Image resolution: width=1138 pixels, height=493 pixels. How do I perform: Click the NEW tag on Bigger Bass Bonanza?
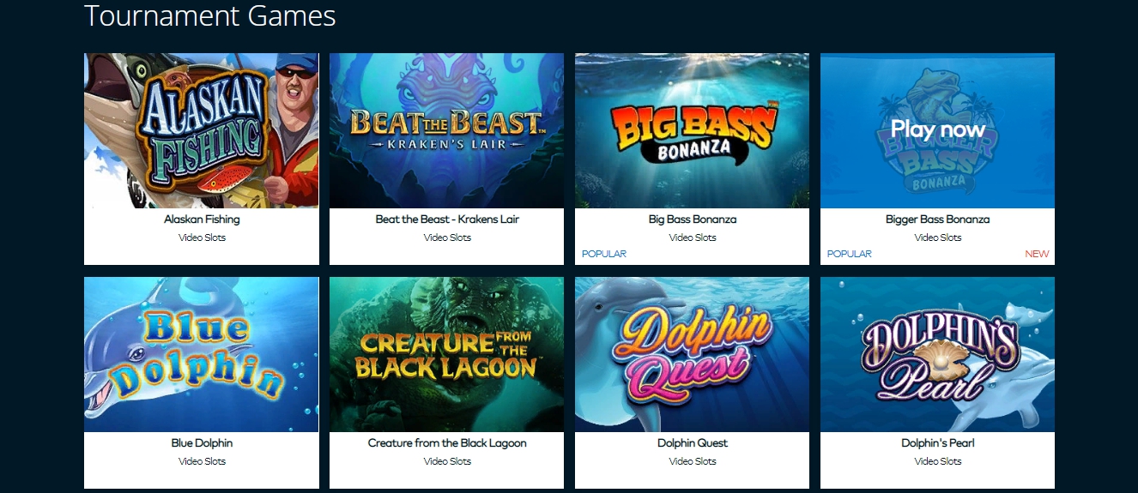pos(1037,254)
